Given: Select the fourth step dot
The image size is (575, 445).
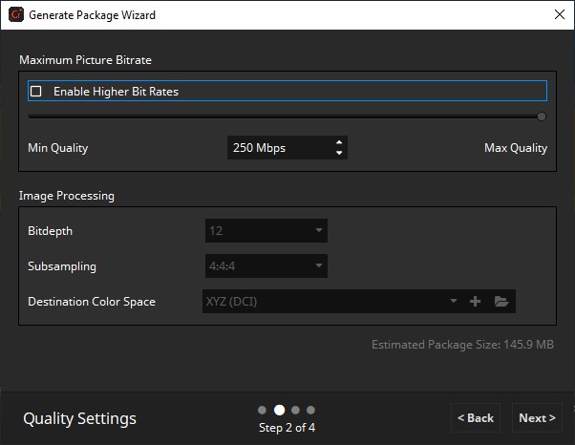Looking at the screenshot, I should click(310, 410).
